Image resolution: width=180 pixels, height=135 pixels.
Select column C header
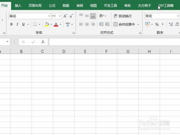pyautogui.click(x=42, y=51)
